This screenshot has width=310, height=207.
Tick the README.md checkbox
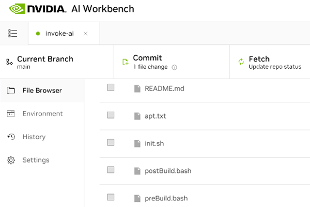click(x=111, y=87)
